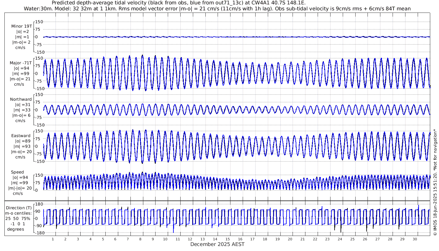Select day 8 on the date axis
Viewport: 439px width, 251px height.
[140, 239]
